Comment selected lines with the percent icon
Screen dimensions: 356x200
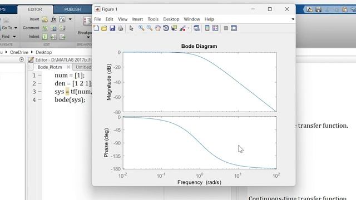44,28
